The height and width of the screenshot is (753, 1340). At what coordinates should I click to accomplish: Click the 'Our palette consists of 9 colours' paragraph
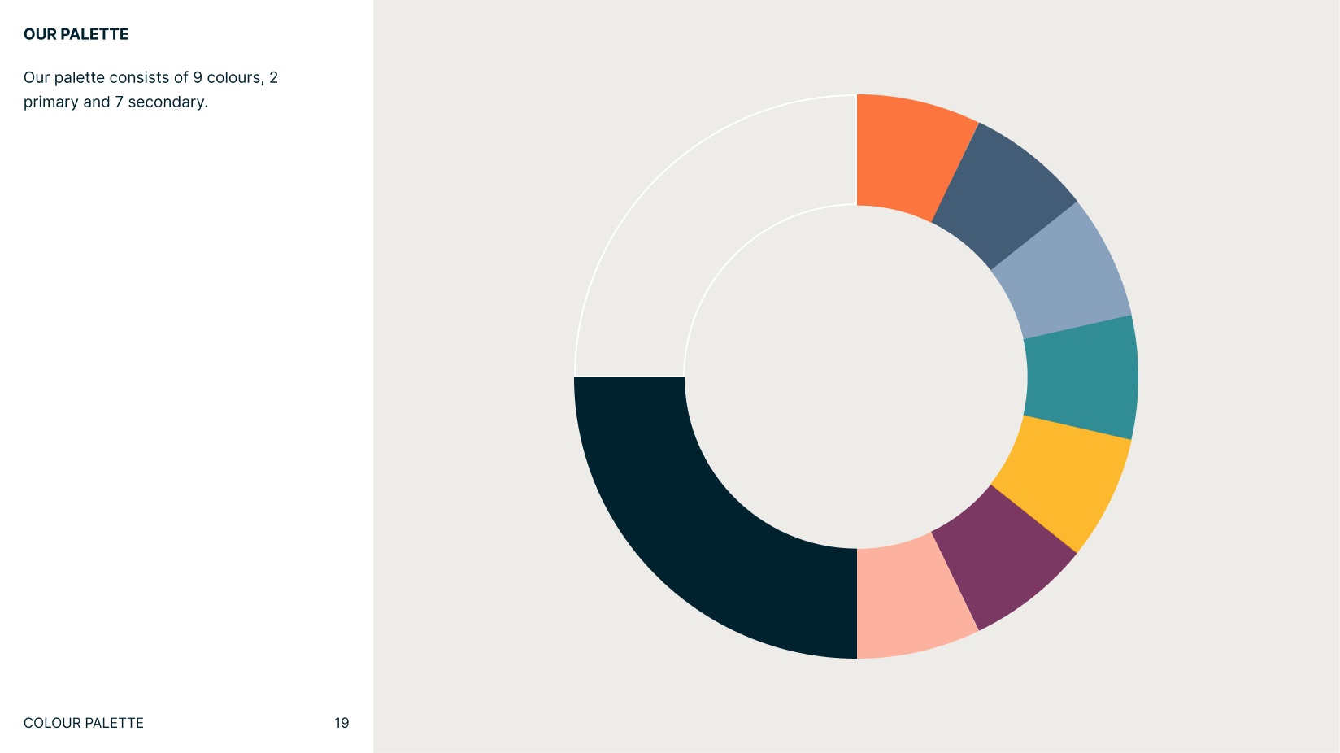pyautogui.click(x=150, y=89)
